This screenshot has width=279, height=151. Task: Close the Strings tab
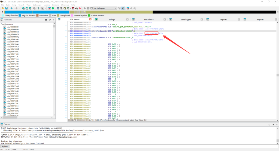[128, 20]
